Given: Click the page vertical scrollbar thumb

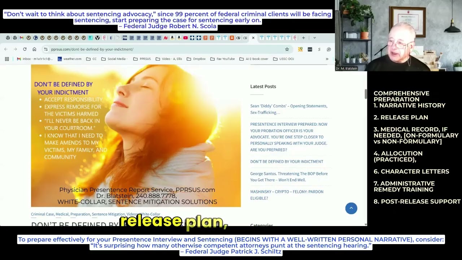Looking at the screenshot, I should tap(365, 94).
